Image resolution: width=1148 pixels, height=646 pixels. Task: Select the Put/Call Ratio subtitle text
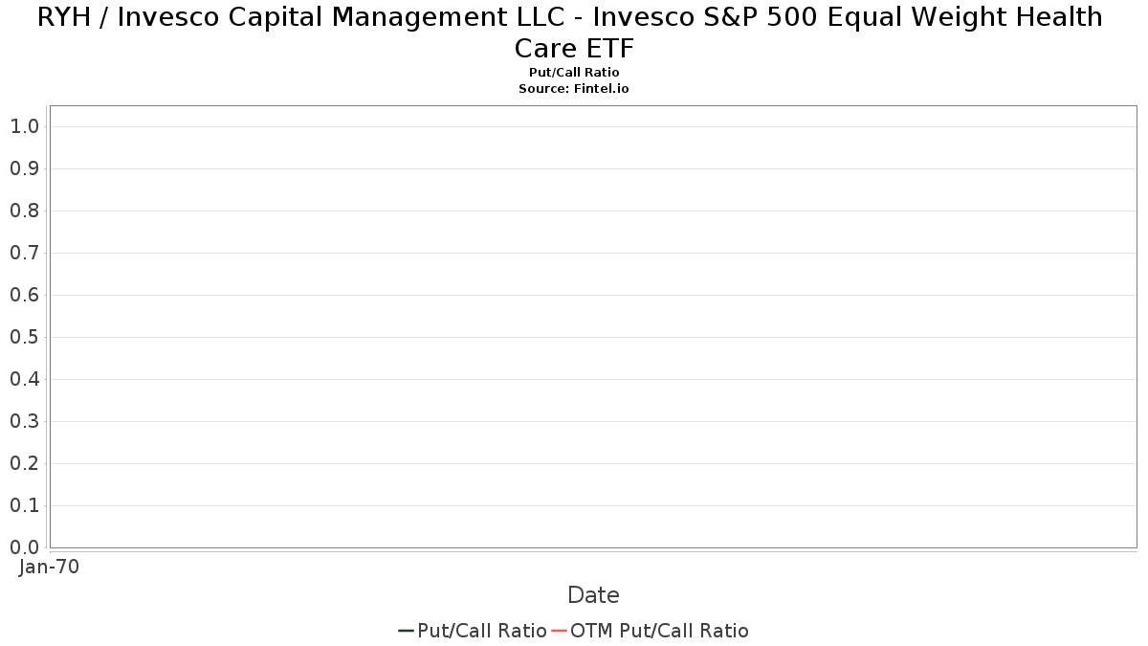pyautogui.click(x=574, y=73)
